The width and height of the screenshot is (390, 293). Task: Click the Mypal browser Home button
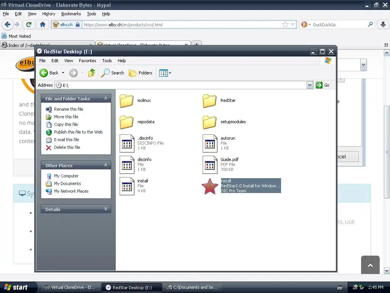click(43, 24)
